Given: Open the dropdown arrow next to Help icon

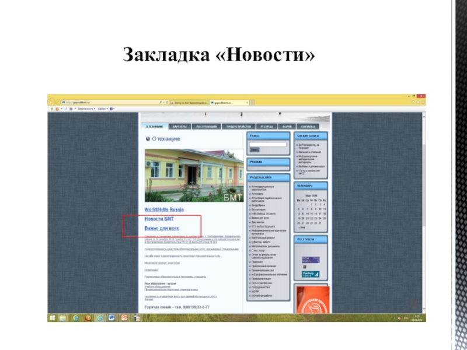Looking at the screenshot, I should pyautogui.click(x=114, y=108).
